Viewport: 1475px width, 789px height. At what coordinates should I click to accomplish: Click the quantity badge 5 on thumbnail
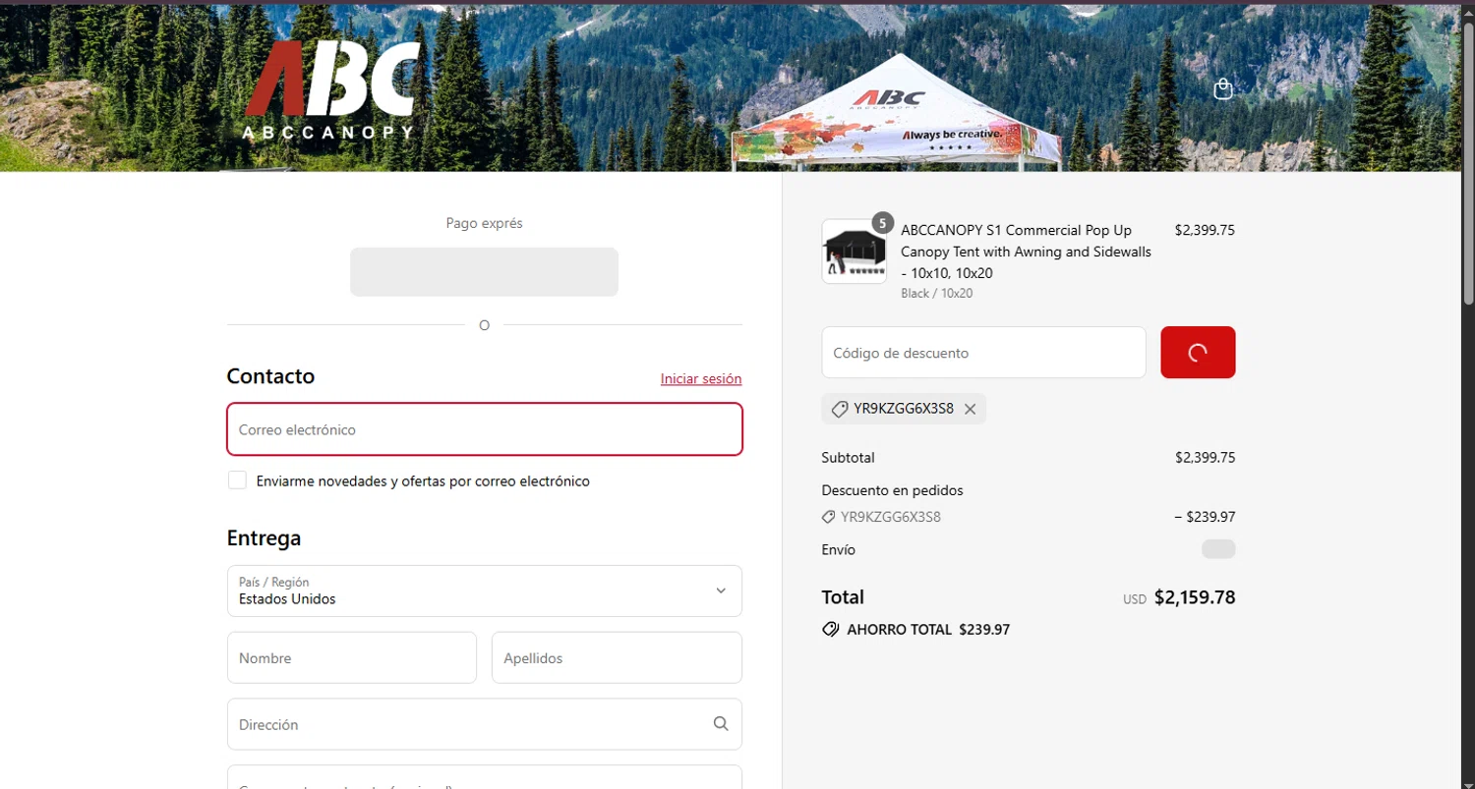tap(883, 223)
